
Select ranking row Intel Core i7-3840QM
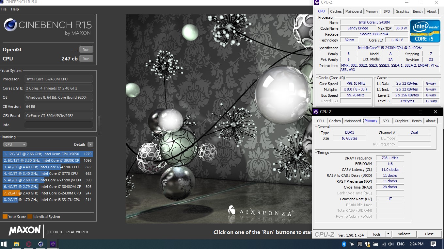click(48, 187)
